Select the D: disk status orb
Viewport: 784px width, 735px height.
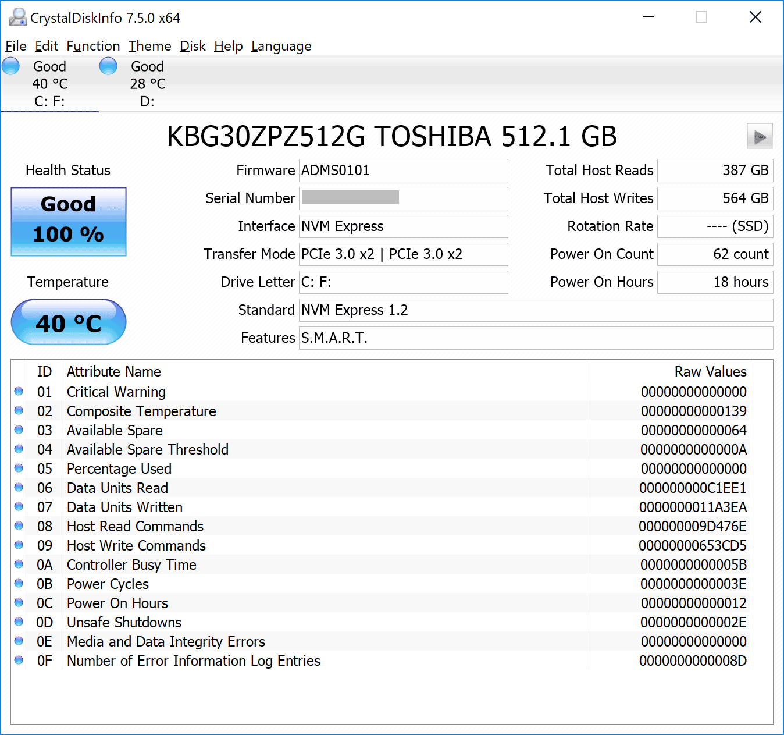108,66
